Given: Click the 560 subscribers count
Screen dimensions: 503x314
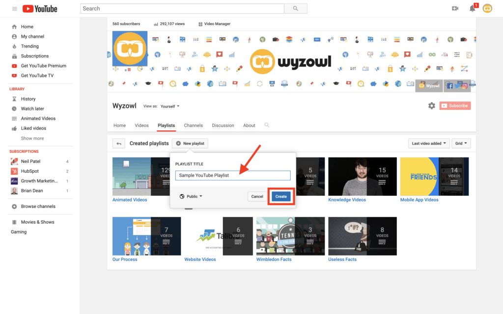Looking at the screenshot, I should 126,24.
